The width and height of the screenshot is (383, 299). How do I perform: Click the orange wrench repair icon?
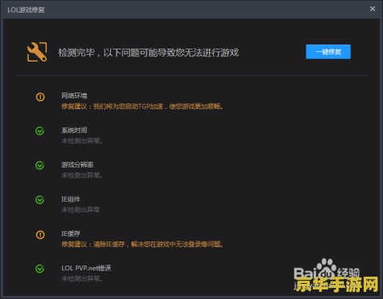(37, 52)
